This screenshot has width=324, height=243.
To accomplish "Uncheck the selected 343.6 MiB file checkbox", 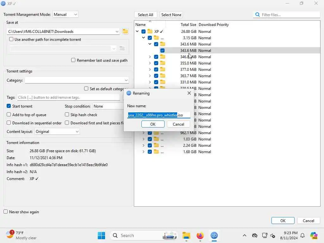I will (x=162, y=50).
